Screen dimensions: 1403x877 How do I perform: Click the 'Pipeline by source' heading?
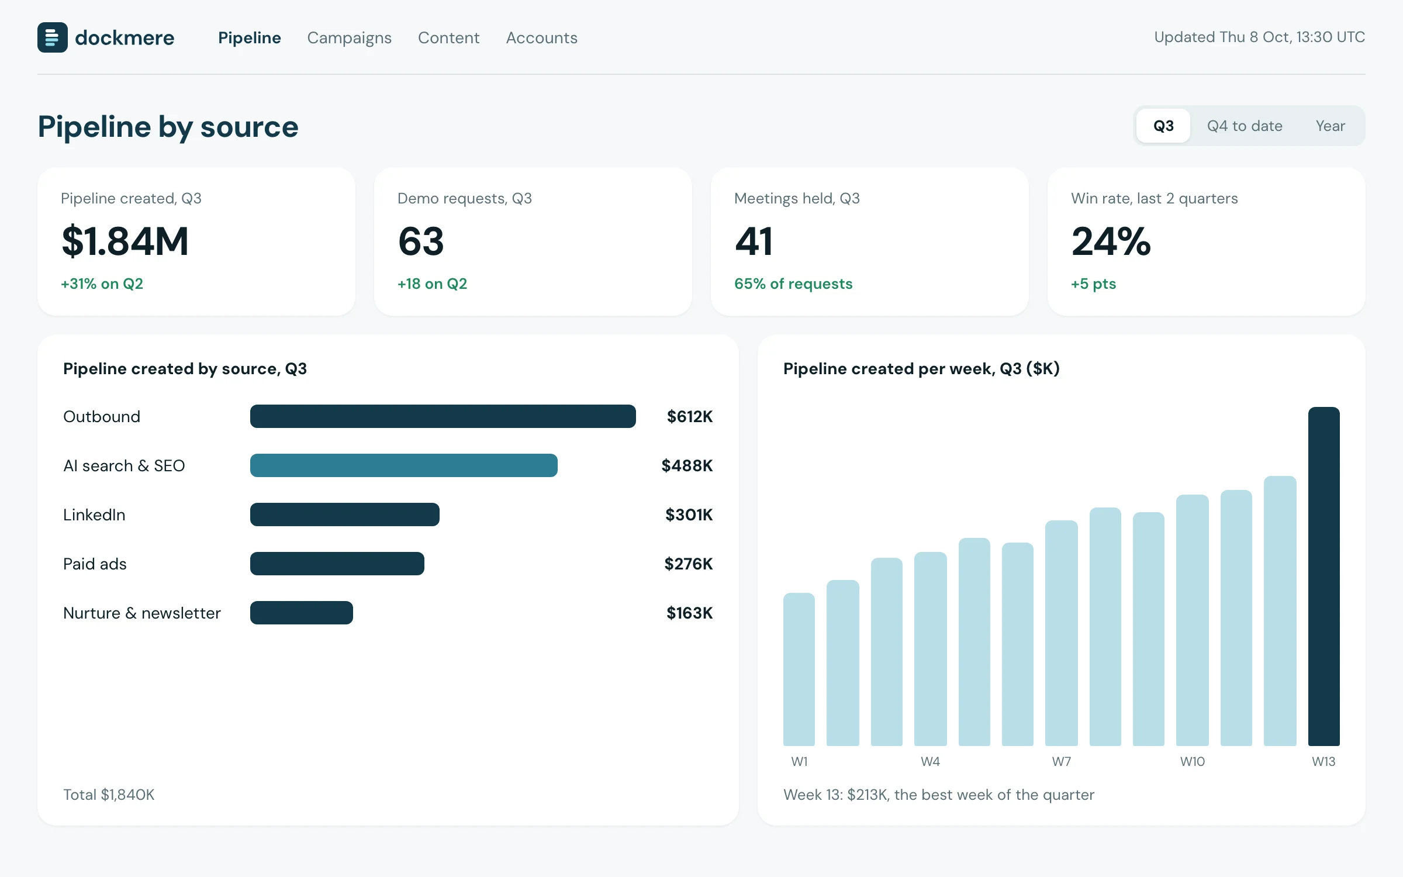(168, 127)
